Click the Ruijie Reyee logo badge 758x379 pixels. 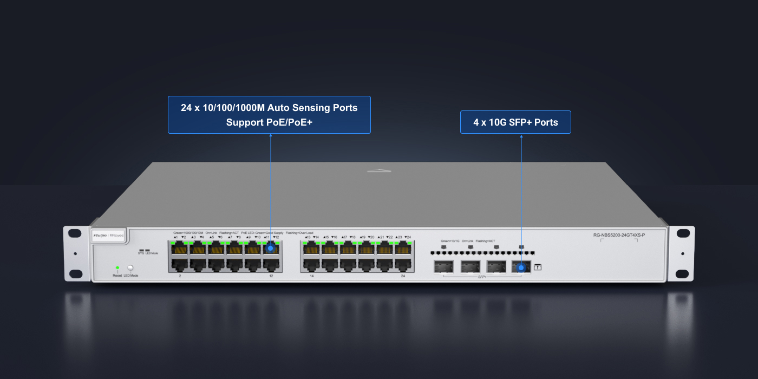[109, 236]
